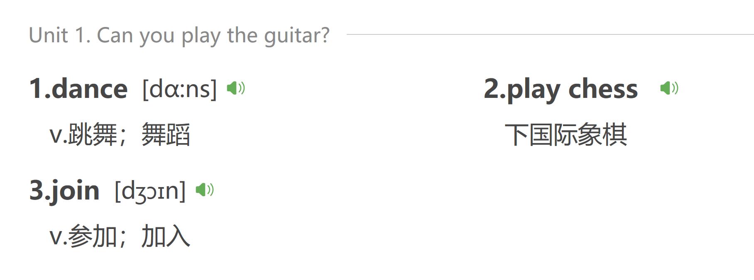Click the Chinese meaning "参加"
Screen dimensions: 754x280
93,236
